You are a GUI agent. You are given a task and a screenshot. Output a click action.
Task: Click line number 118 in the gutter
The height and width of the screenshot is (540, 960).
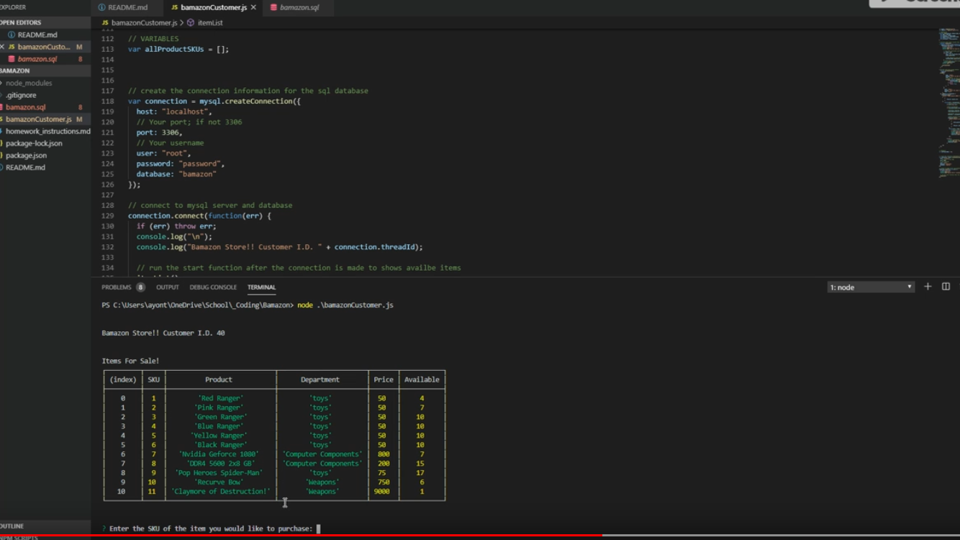tap(108, 102)
